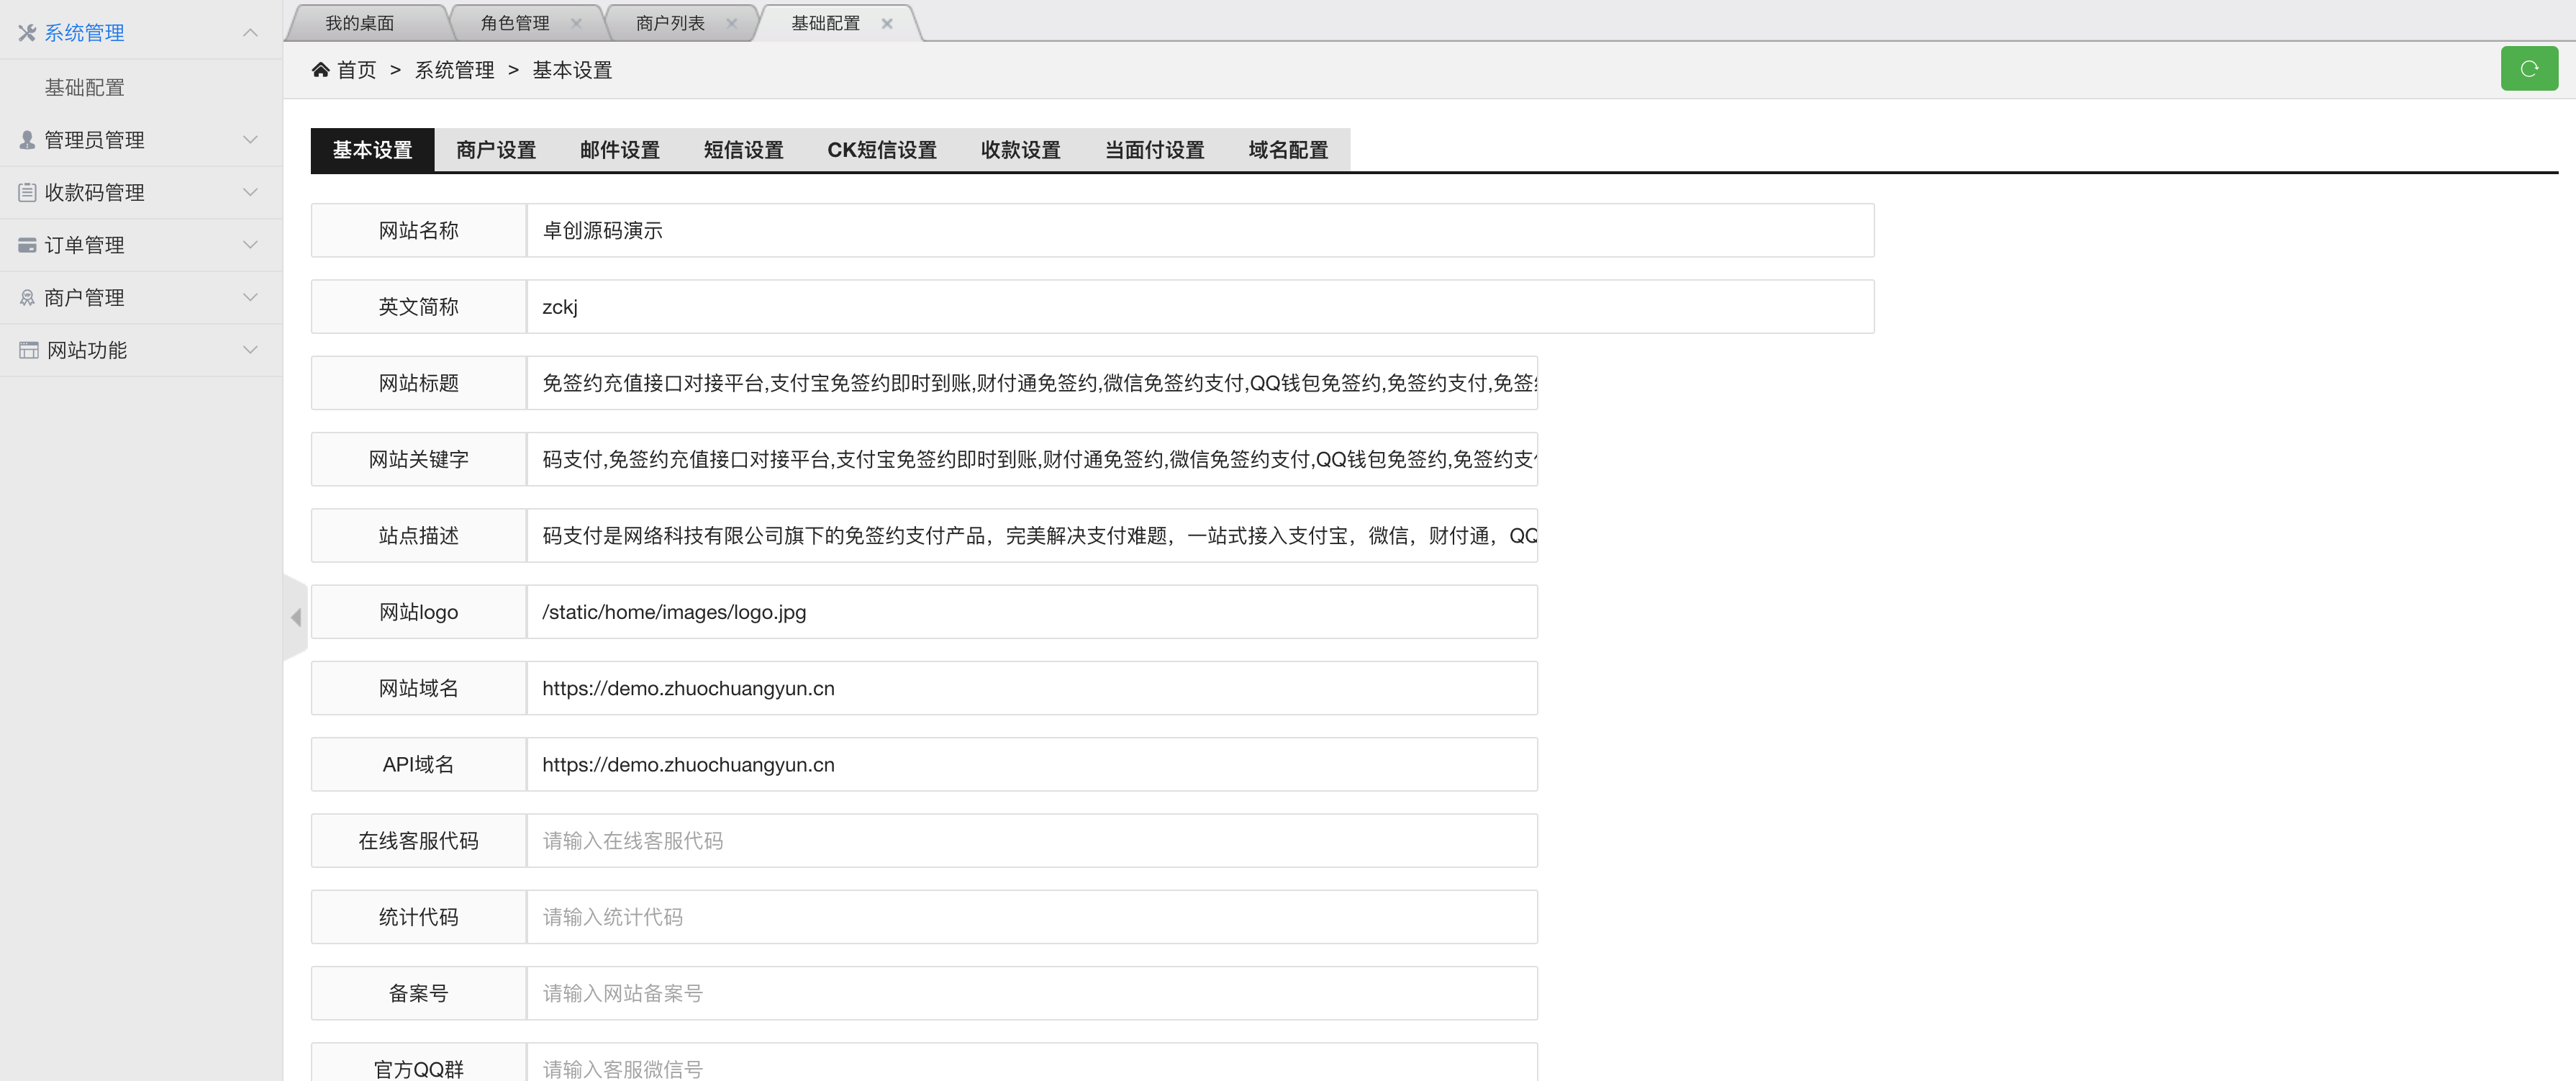Select the 基本设置 settings tab
The image size is (2576, 1081).
(372, 150)
